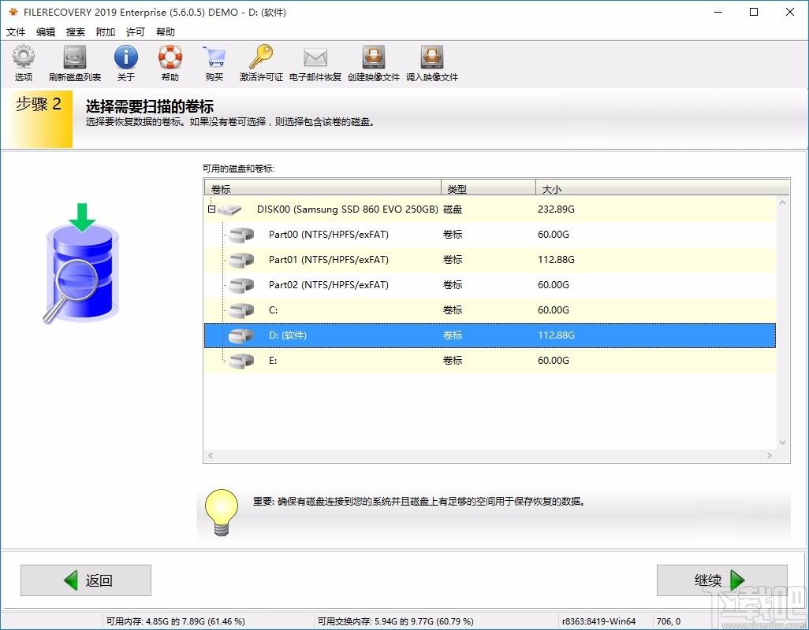Open the 编辑 menu
The image size is (809, 630).
click(x=46, y=32)
